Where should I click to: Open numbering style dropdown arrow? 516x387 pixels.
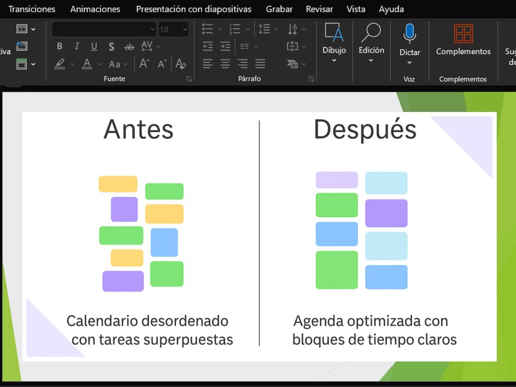(x=248, y=29)
